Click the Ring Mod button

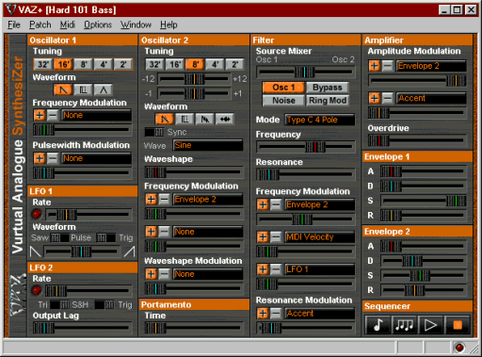tap(327, 101)
